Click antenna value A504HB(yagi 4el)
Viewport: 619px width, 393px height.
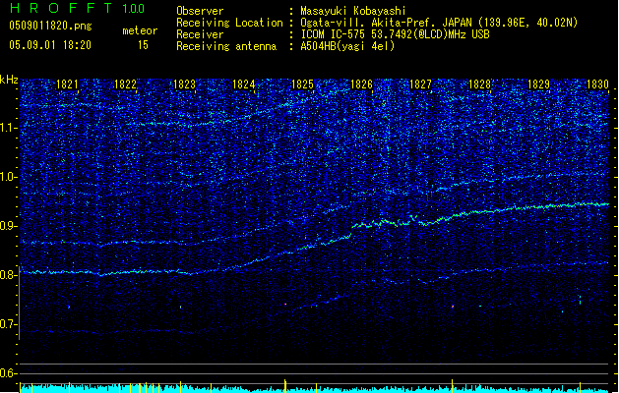pos(347,46)
